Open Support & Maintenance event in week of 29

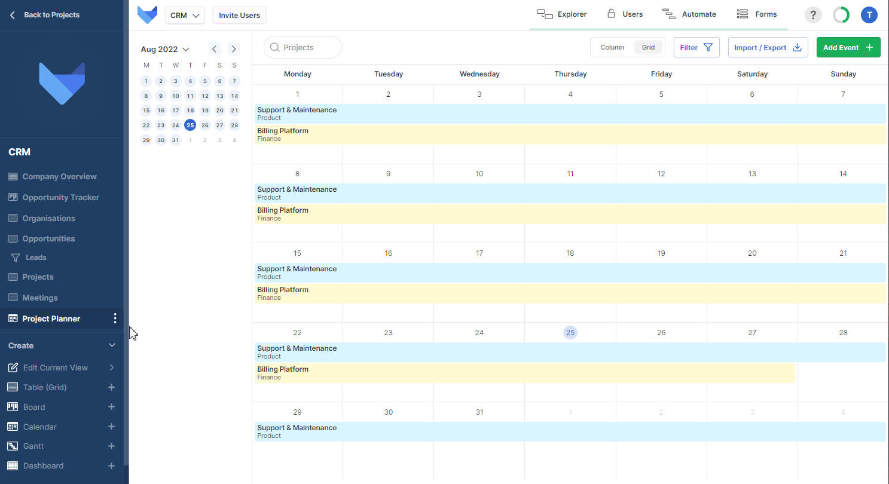click(x=570, y=431)
